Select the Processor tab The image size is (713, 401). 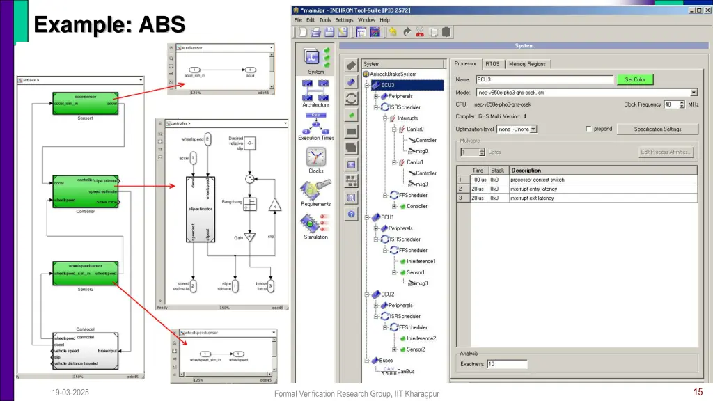point(465,63)
